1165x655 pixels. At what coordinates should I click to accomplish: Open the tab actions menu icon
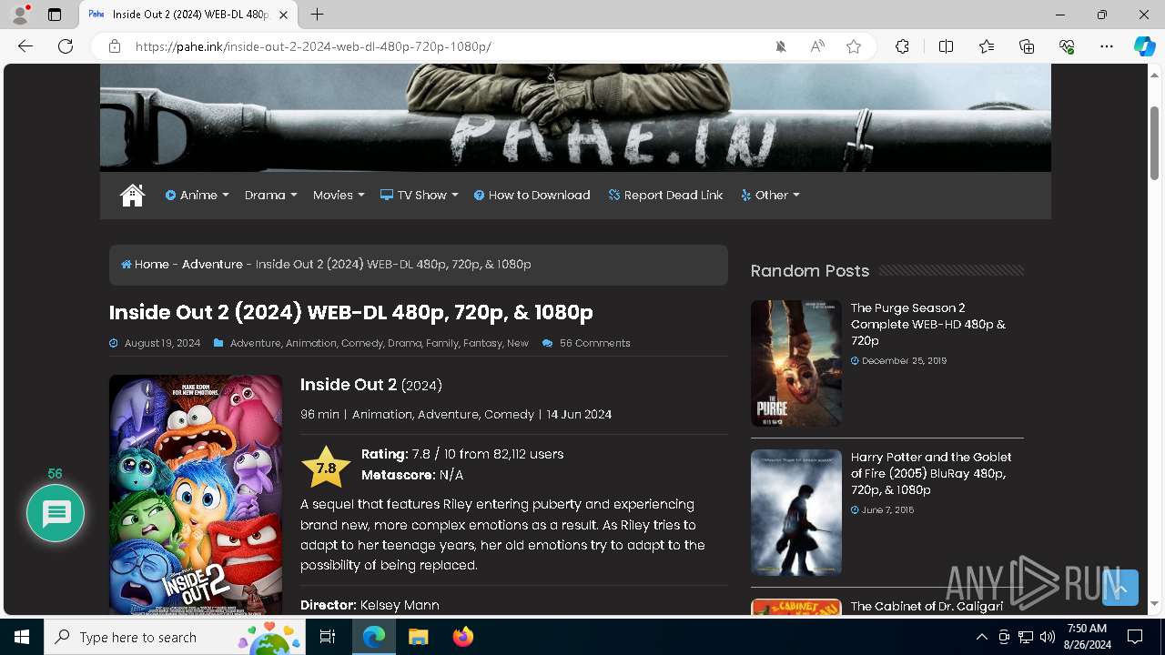click(x=55, y=15)
